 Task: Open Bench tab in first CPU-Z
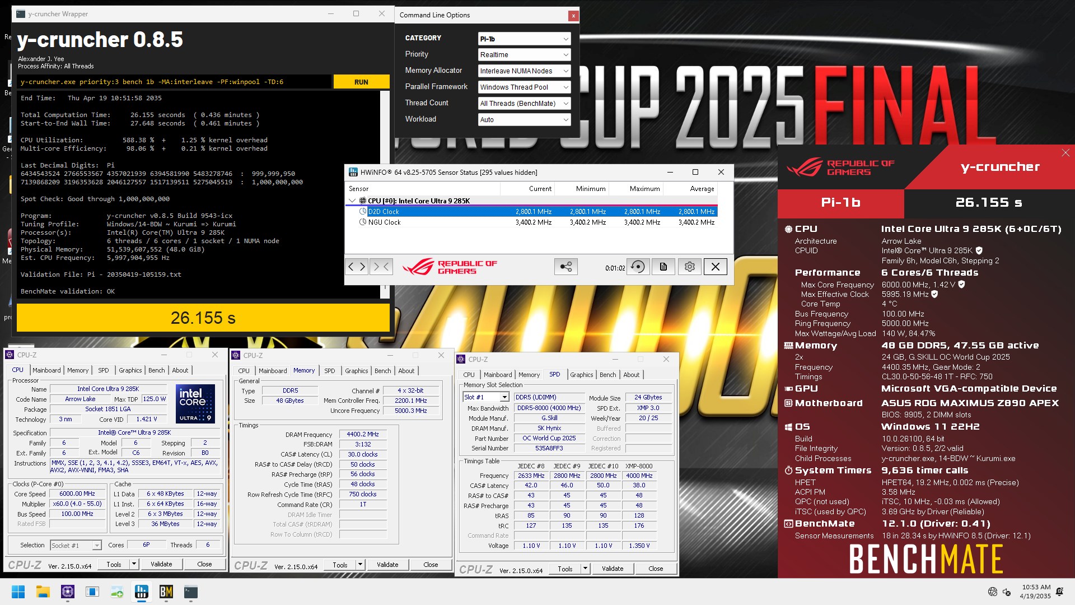[157, 370]
